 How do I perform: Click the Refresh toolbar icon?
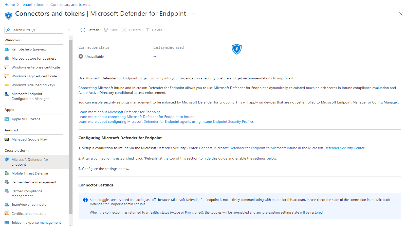[83, 30]
